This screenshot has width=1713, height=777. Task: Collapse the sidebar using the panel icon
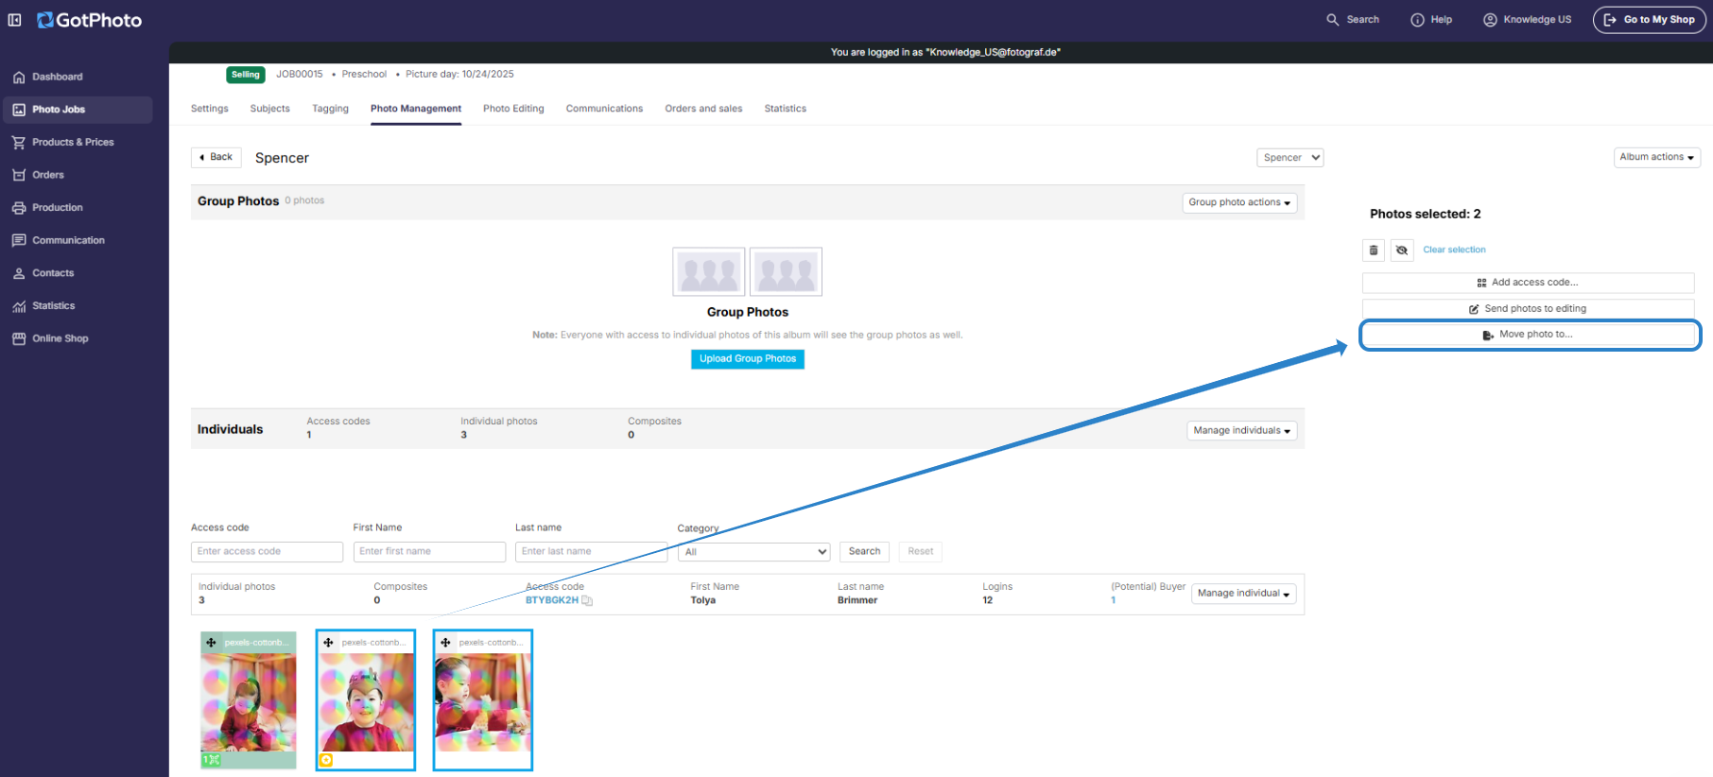click(x=14, y=20)
